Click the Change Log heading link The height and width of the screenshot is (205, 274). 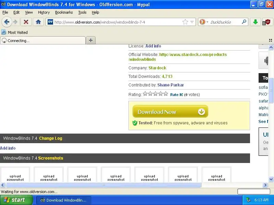pyautogui.click(x=51, y=138)
